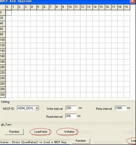The width and height of the screenshot is (136, 145).
Task: Select row header 40
Action: [x=3, y=24]
